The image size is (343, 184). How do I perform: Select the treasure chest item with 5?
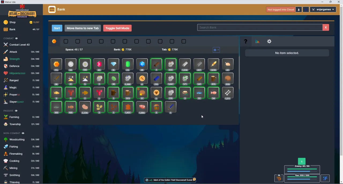click(x=156, y=107)
